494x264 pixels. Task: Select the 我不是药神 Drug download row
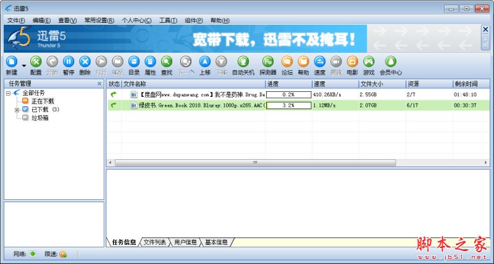pos(298,94)
